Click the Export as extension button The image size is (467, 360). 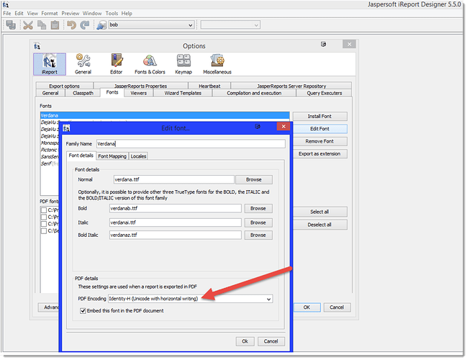[320, 154]
